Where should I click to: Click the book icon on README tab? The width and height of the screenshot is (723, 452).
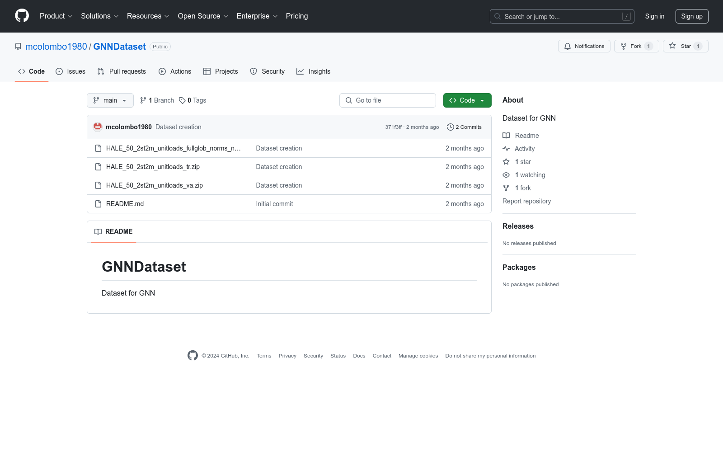point(98,231)
